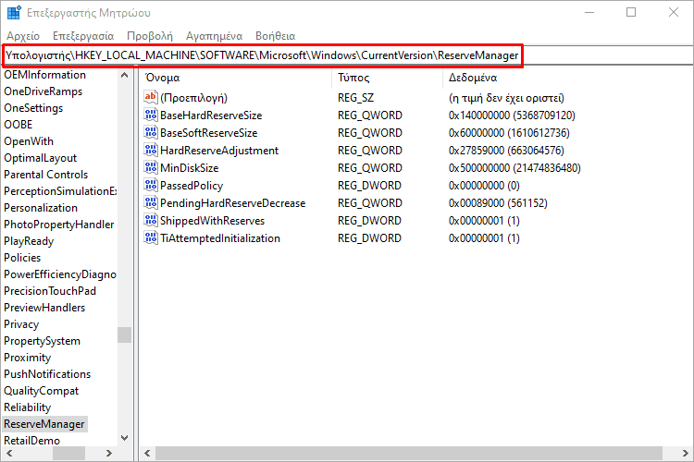Select the QualityCompat key
The width and height of the screenshot is (694, 462).
tap(41, 391)
